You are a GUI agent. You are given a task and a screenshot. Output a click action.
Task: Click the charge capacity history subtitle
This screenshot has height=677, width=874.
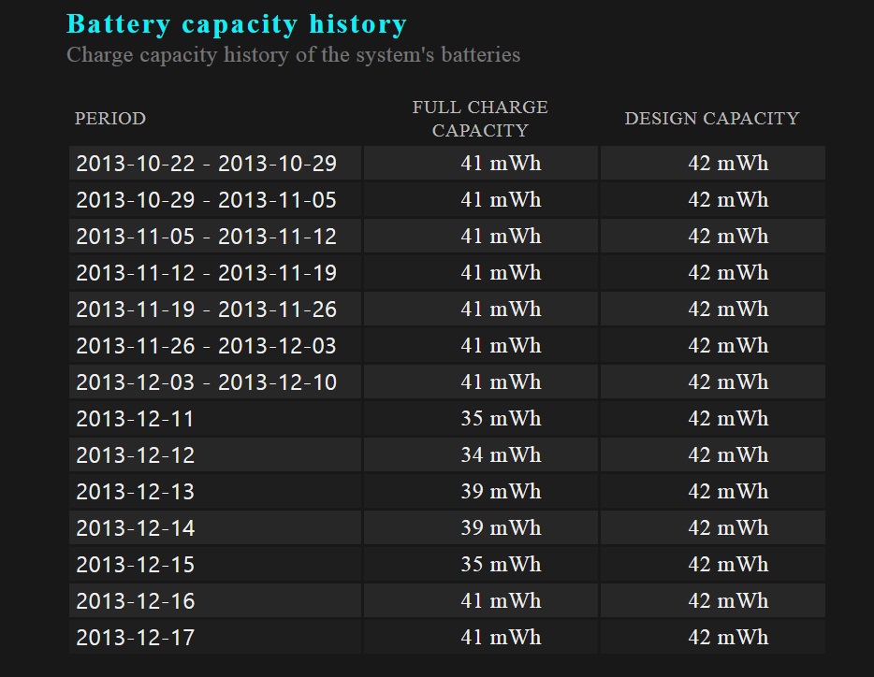pos(293,55)
